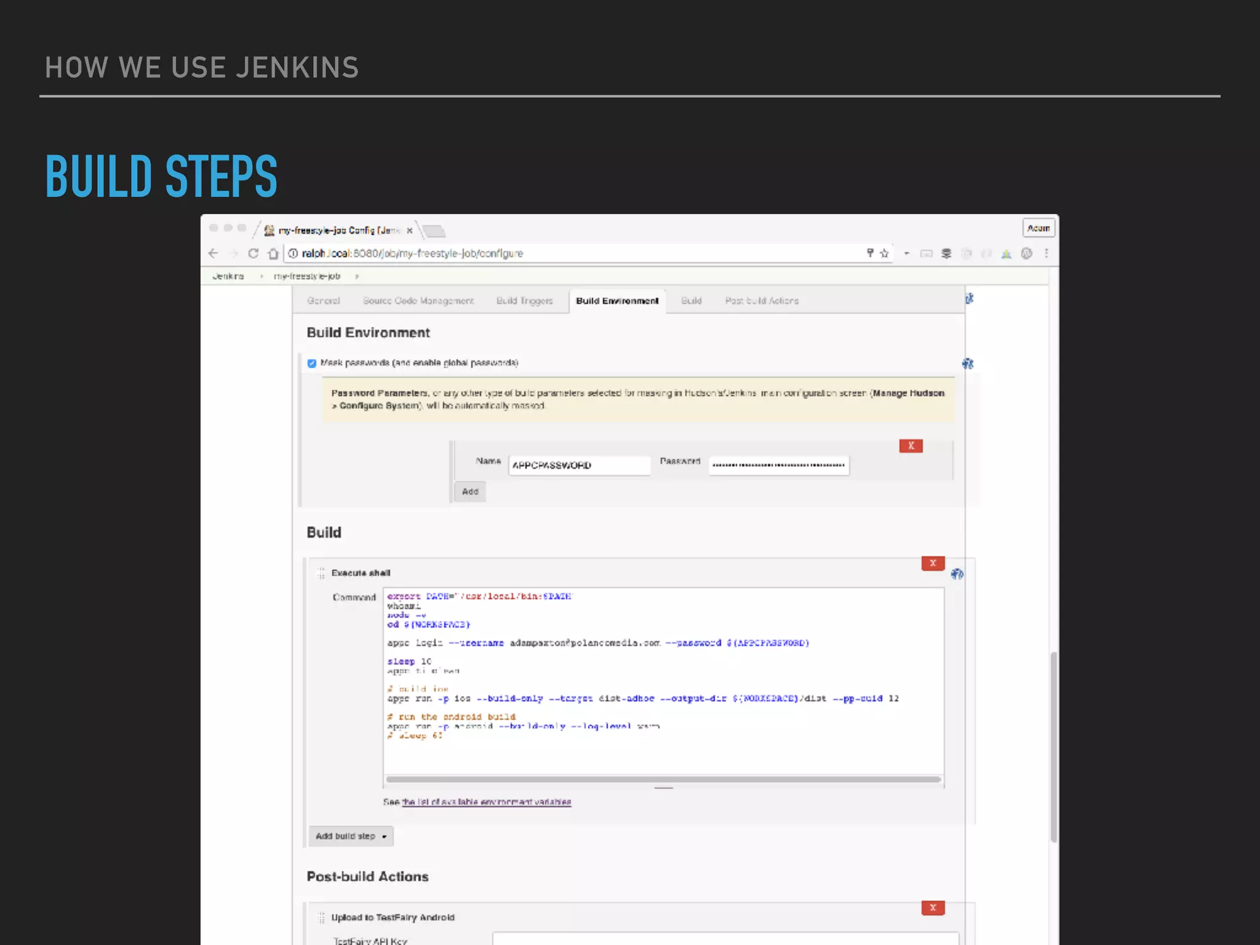The image size is (1260, 945).
Task: Click the 'Execute shell' step title
Action: coord(361,573)
